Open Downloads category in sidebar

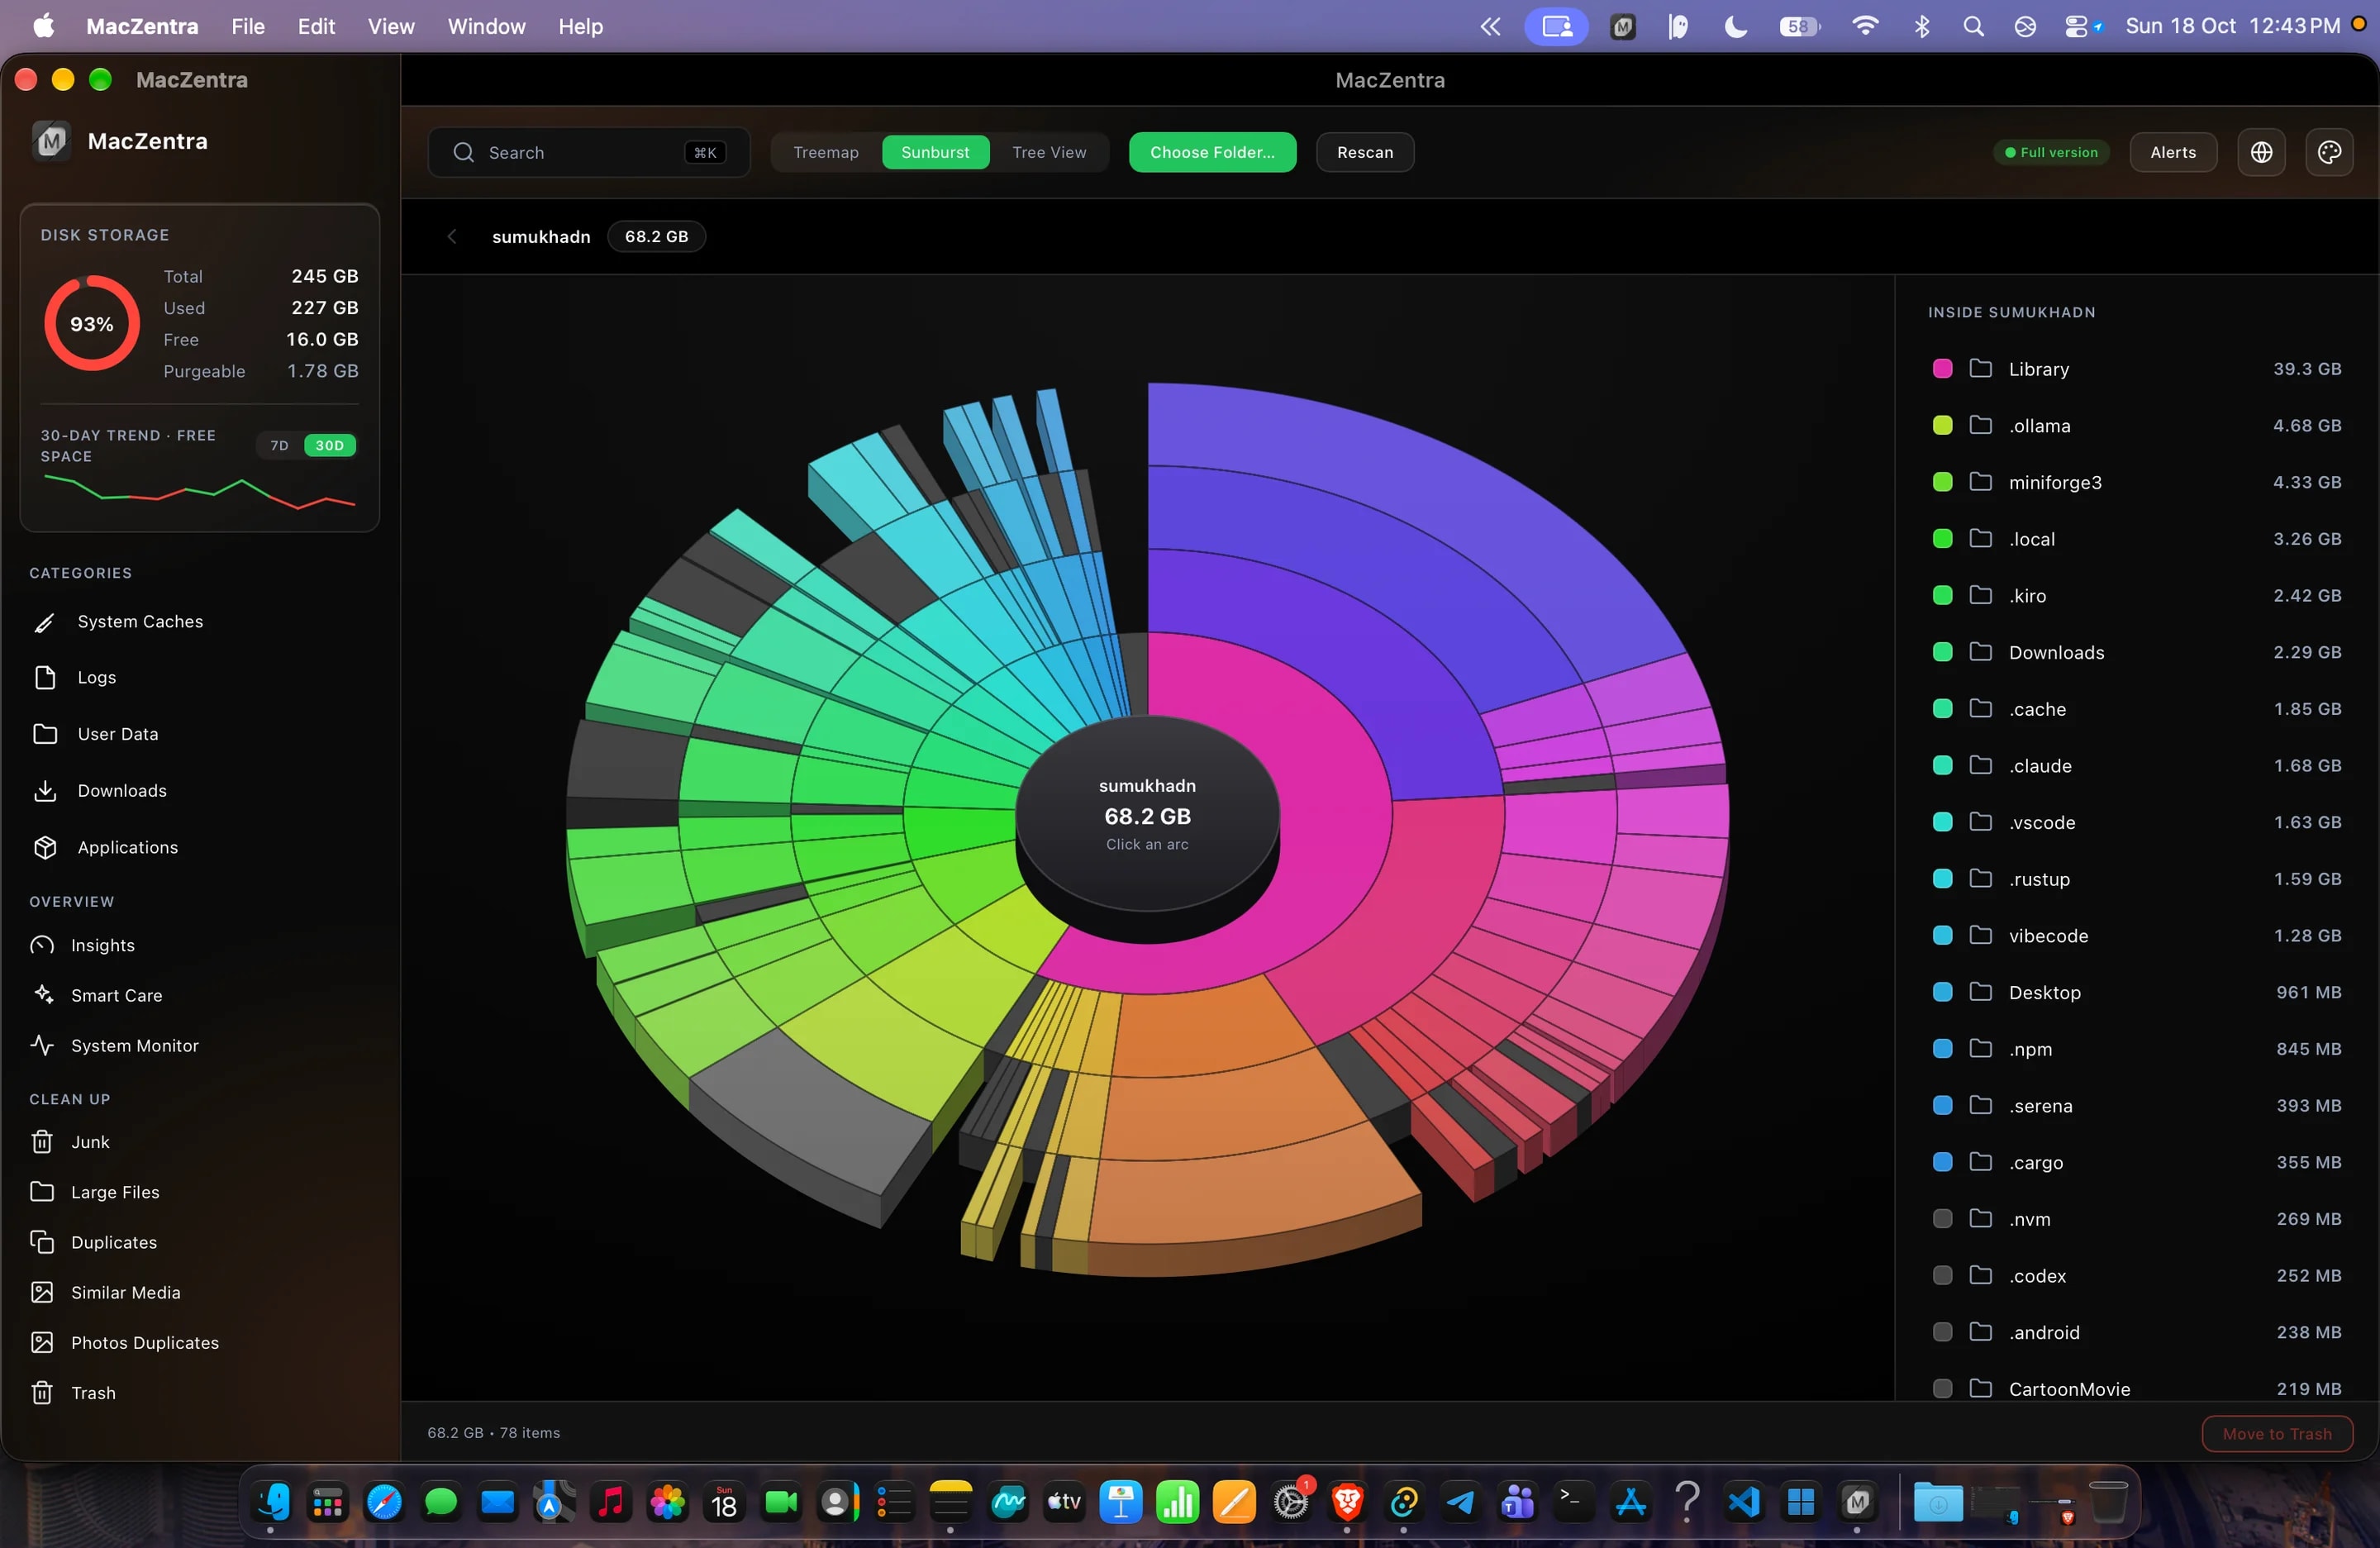(200, 791)
